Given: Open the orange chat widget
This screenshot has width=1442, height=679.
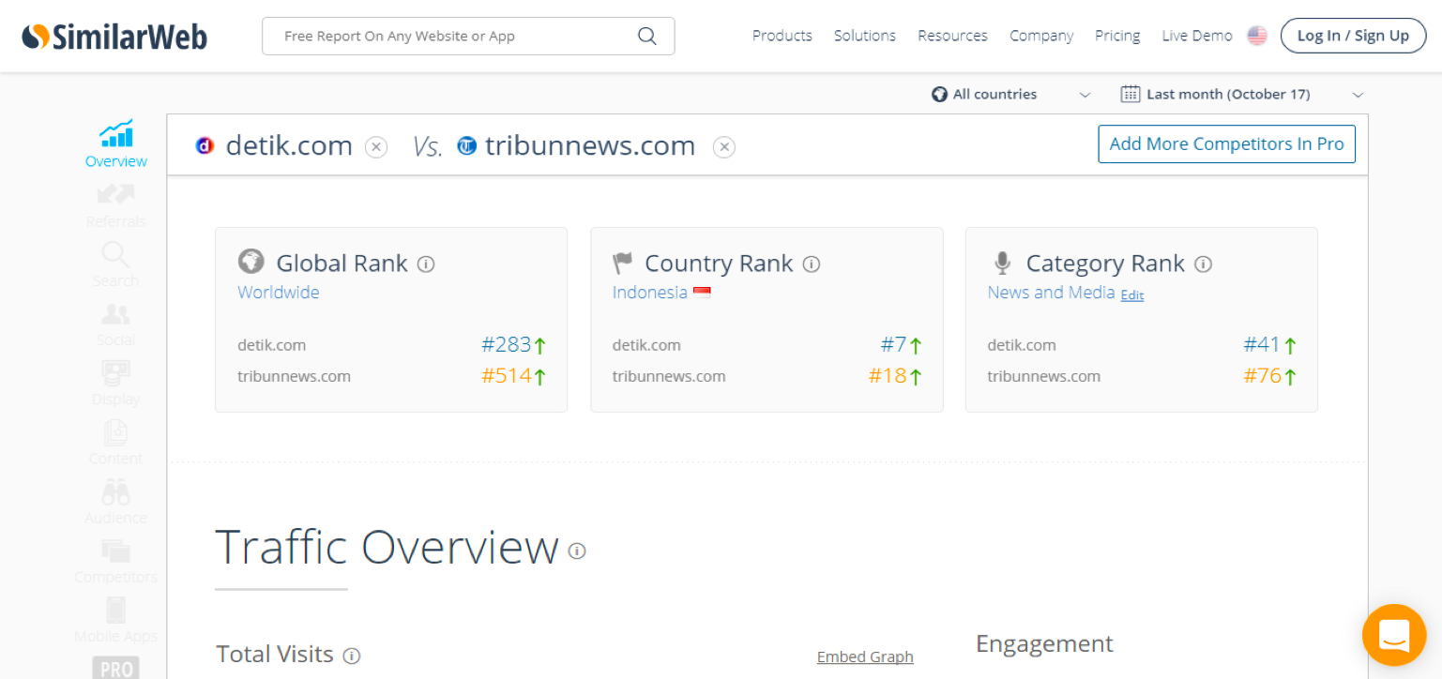Looking at the screenshot, I should tap(1394, 636).
